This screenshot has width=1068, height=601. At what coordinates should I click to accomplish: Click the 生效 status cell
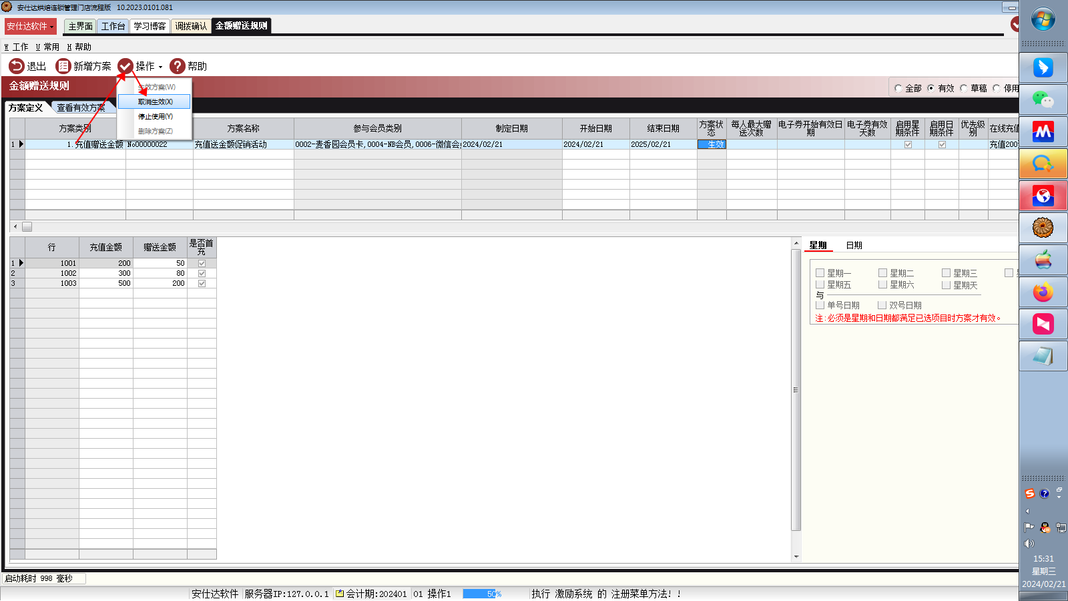click(712, 144)
